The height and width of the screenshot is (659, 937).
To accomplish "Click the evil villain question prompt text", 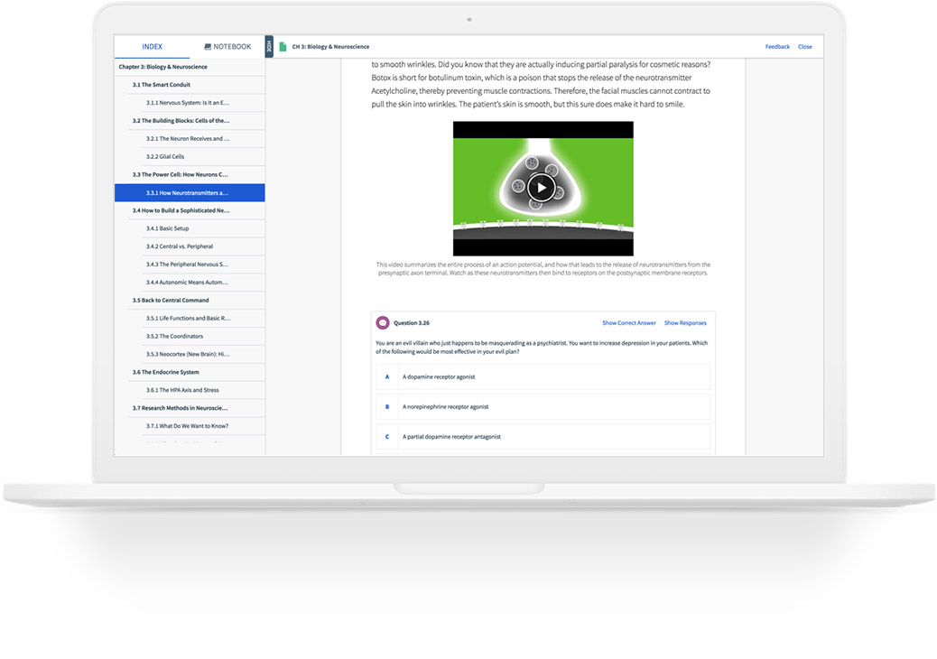I will click(542, 348).
